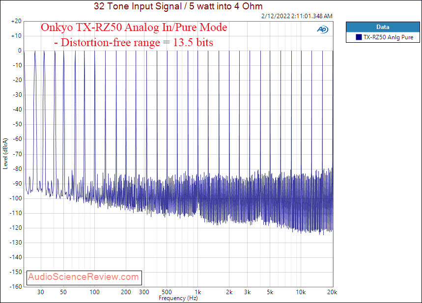Viewport: 422px width, 303px height.
Task: Select the "Data" legend header
Action: tap(383, 27)
